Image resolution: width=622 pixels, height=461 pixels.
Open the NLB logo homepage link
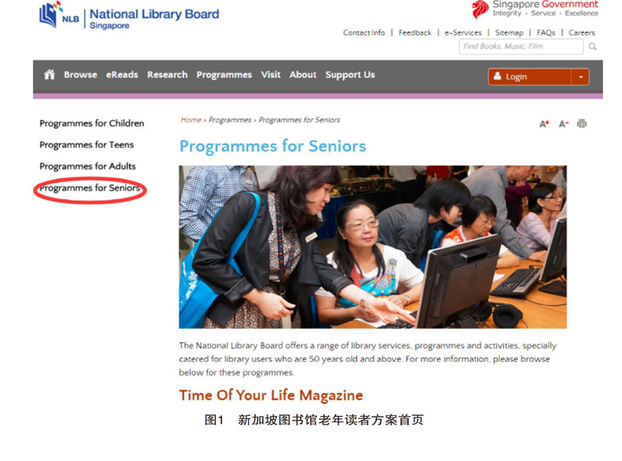tap(59, 15)
